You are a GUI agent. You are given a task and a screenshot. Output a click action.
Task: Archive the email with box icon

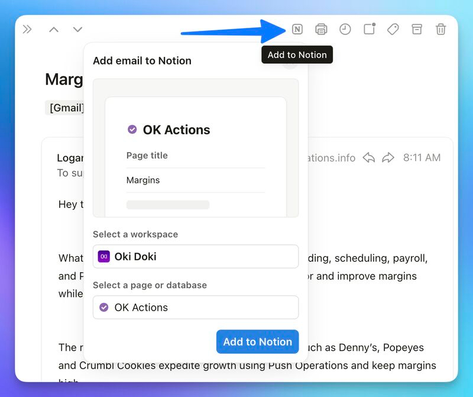pos(417,29)
